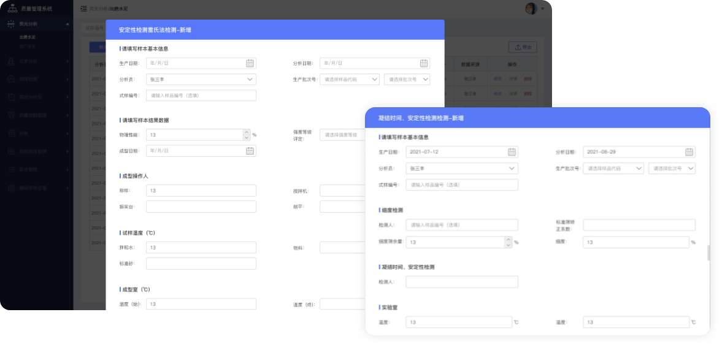725x350 pixels.
Task: Click the 湿度（终） input field
Action: pos(342,304)
